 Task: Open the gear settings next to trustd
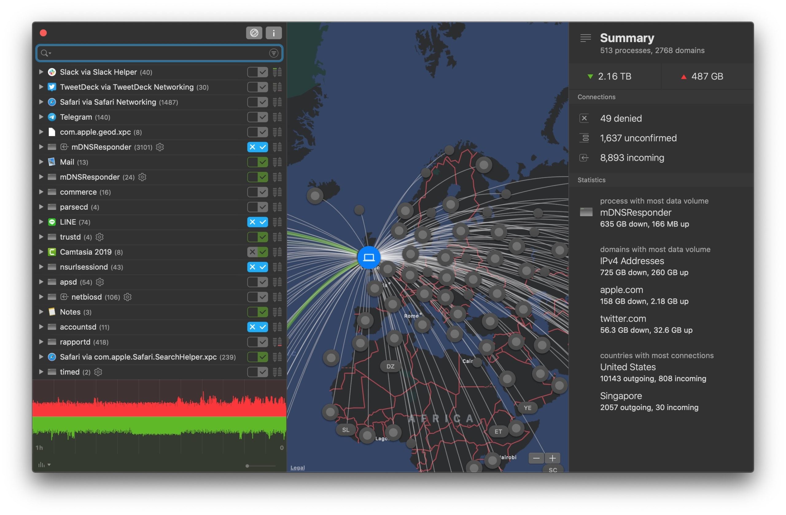99,237
